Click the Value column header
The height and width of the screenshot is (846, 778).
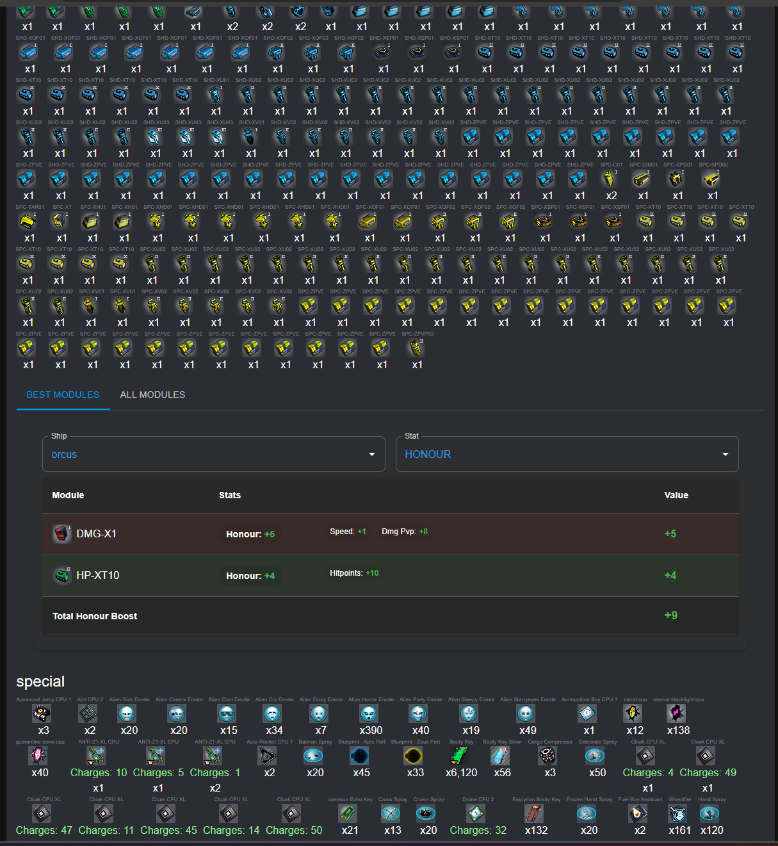pyautogui.click(x=676, y=495)
